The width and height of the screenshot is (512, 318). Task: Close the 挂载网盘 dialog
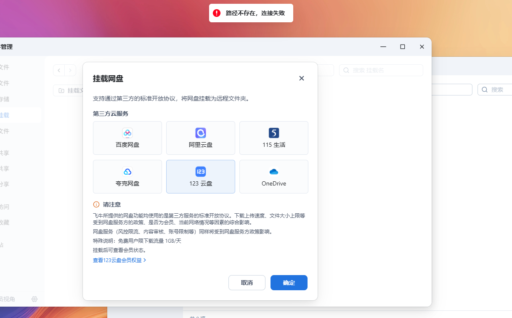(302, 78)
